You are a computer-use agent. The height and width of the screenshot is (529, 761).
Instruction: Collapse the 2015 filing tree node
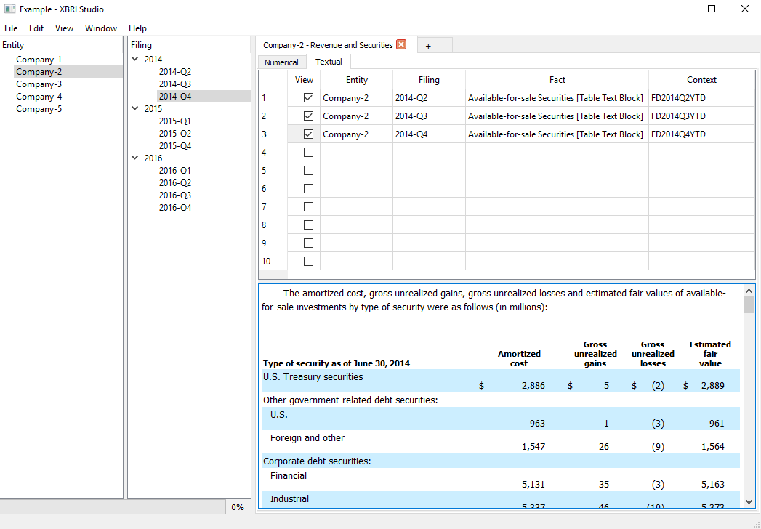click(135, 109)
